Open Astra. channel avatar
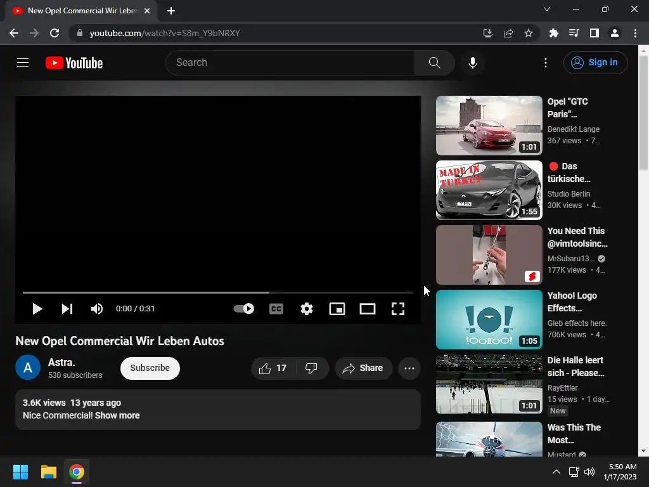 pos(28,367)
